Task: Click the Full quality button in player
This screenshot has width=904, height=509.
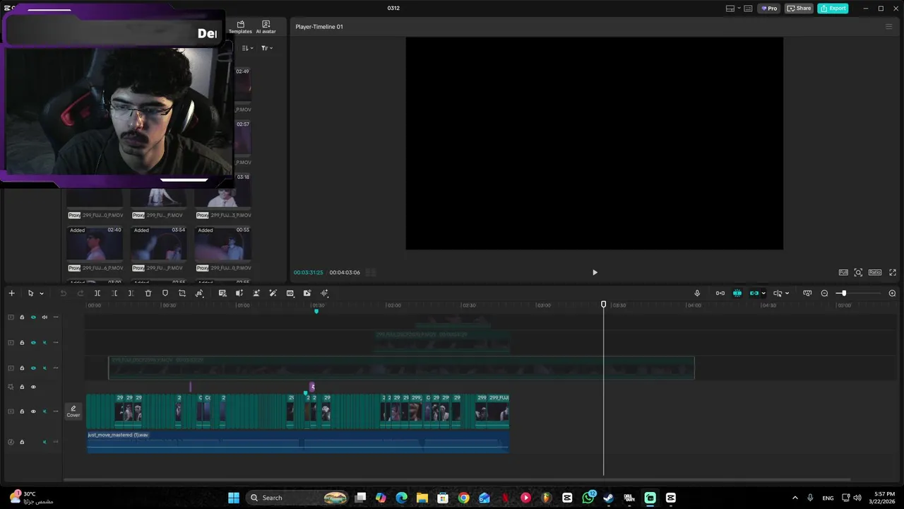Action: coord(843,272)
